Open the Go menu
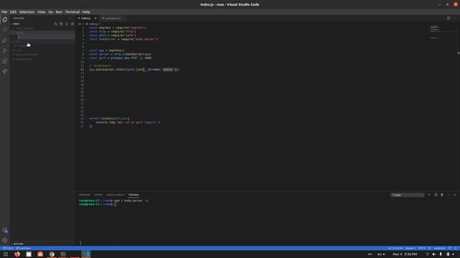This screenshot has width=460, height=258. pyautogui.click(x=50, y=12)
